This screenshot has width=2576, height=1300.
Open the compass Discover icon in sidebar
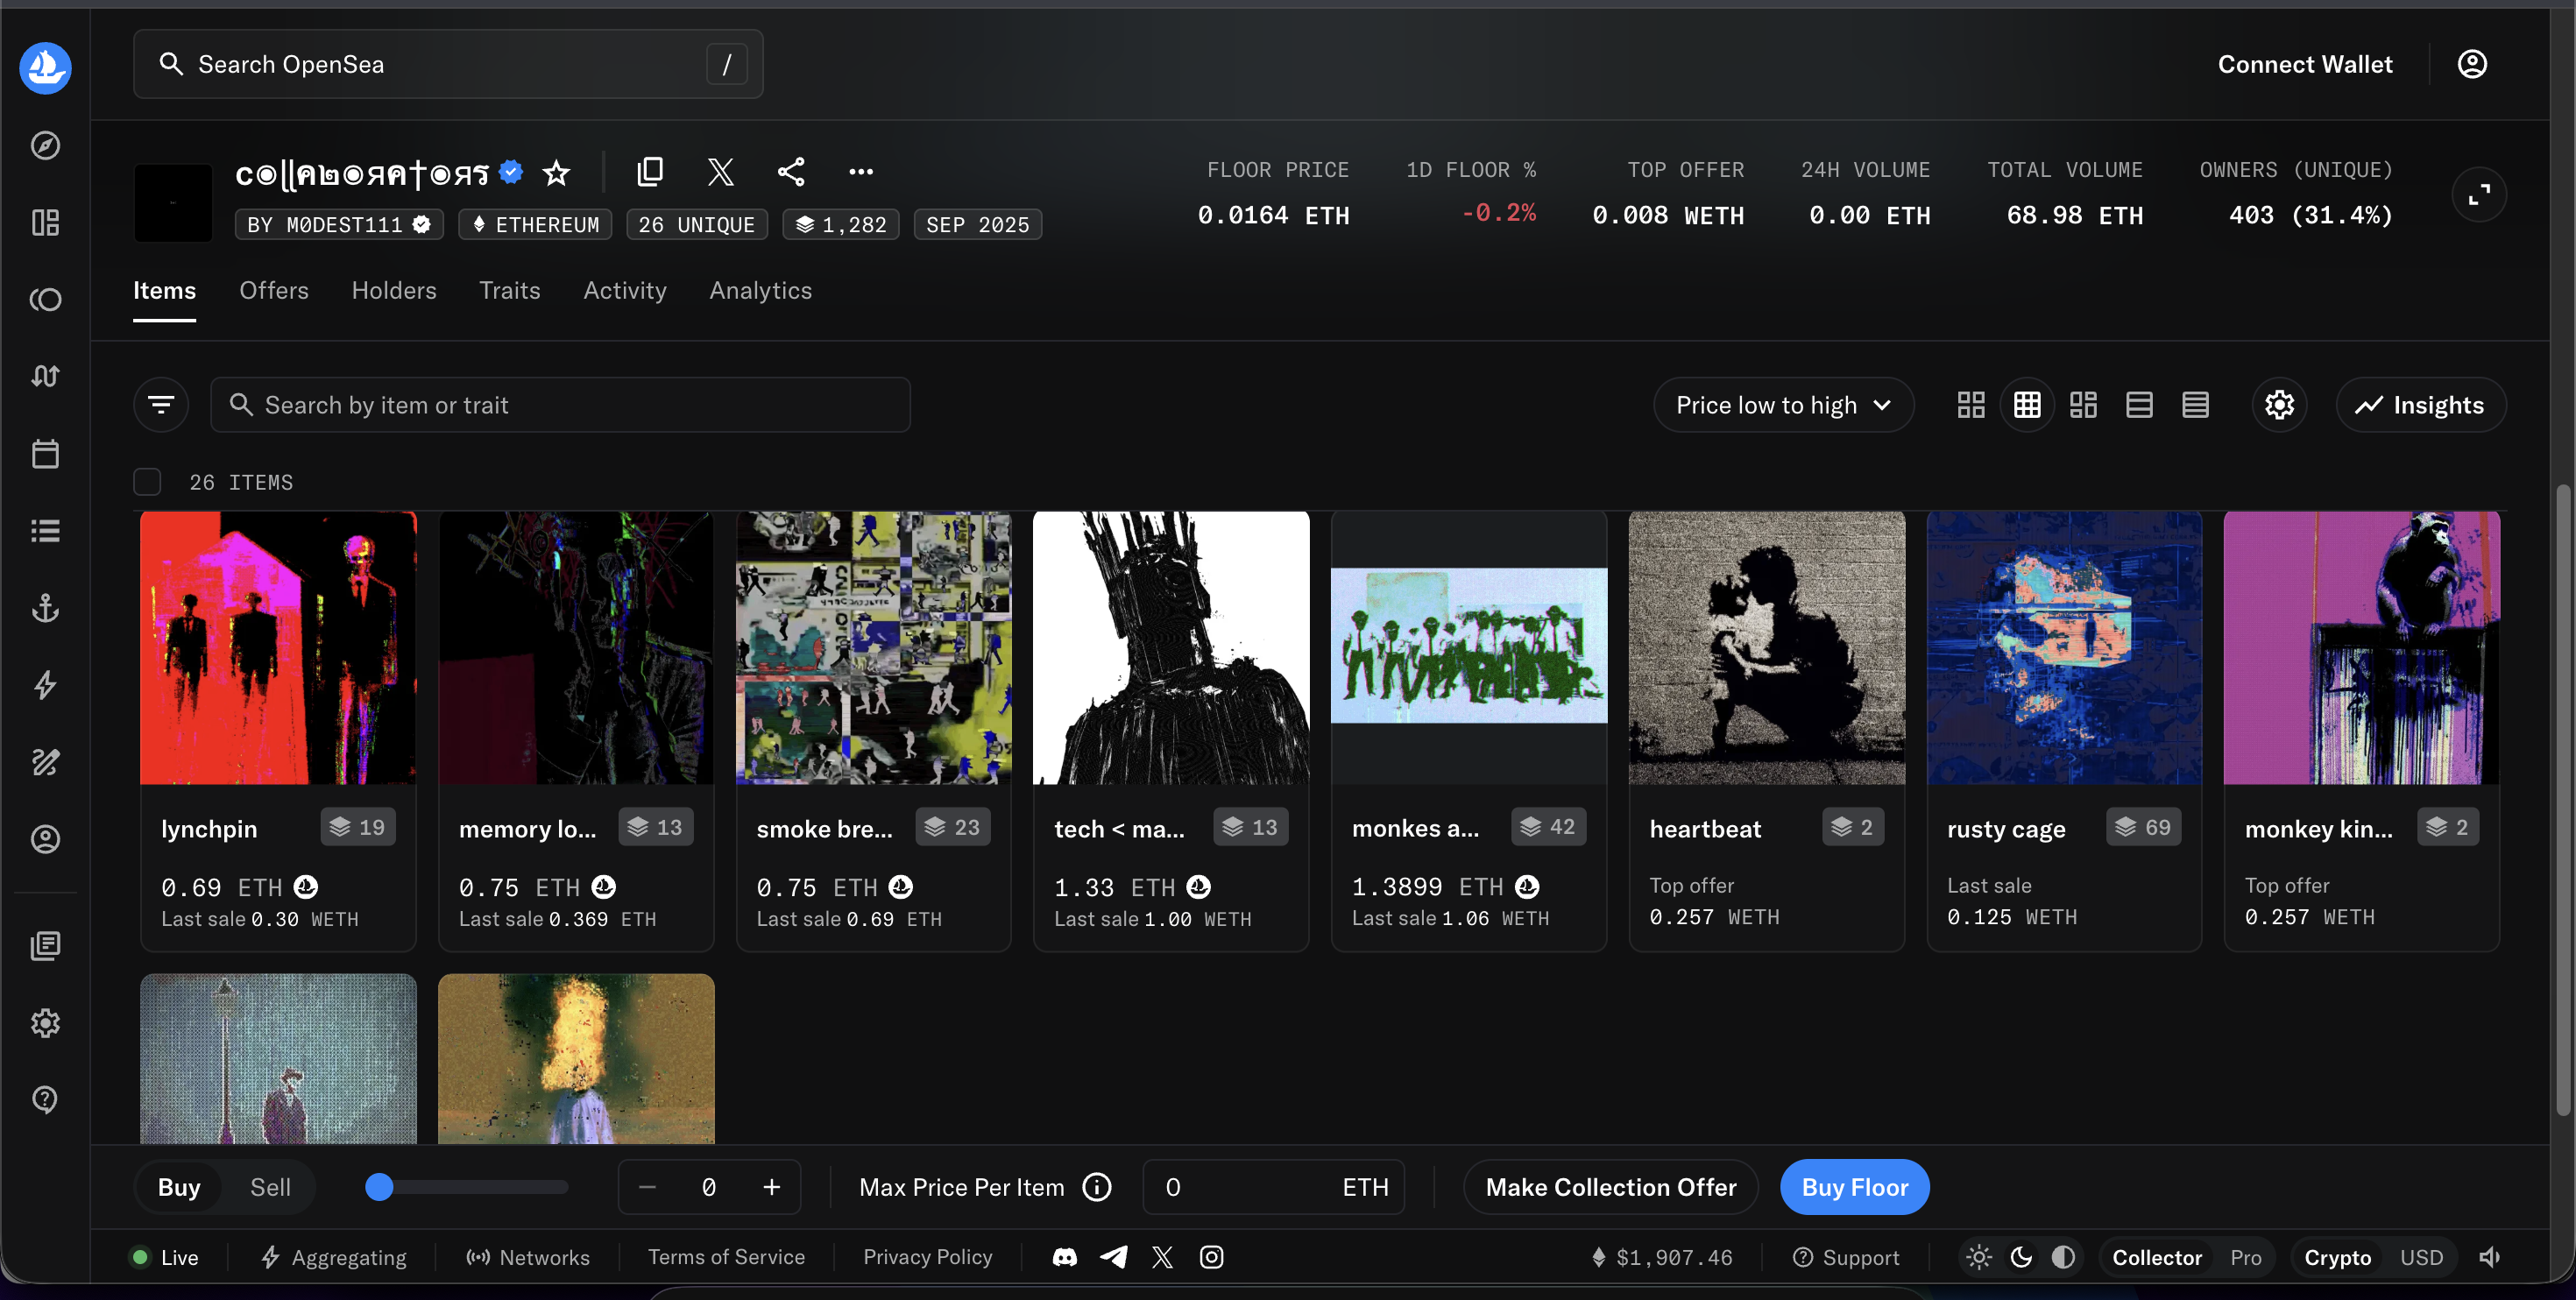point(45,145)
